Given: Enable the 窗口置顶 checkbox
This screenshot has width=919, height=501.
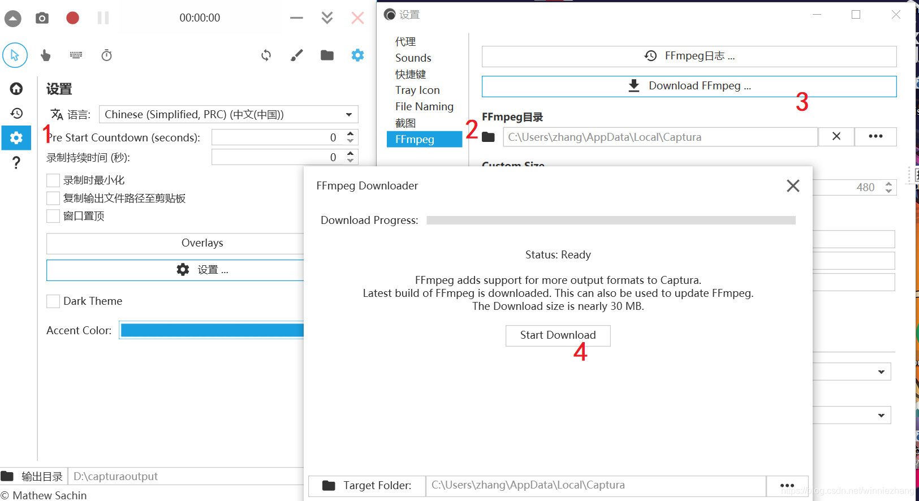Looking at the screenshot, I should coord(53,216).
